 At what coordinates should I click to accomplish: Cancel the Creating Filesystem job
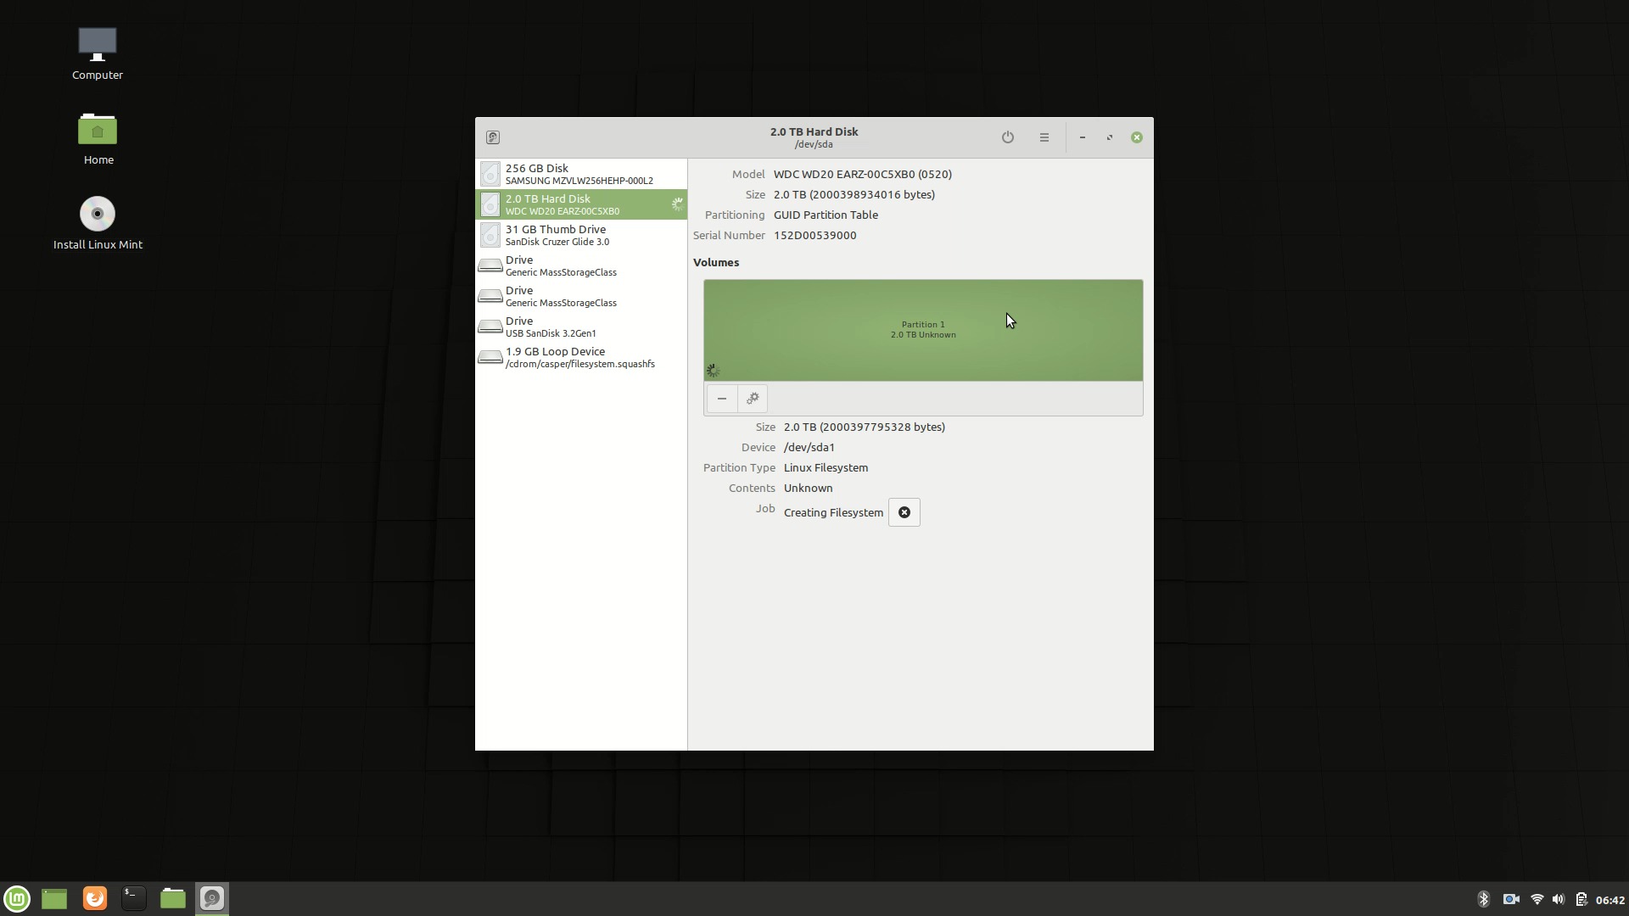904,512
